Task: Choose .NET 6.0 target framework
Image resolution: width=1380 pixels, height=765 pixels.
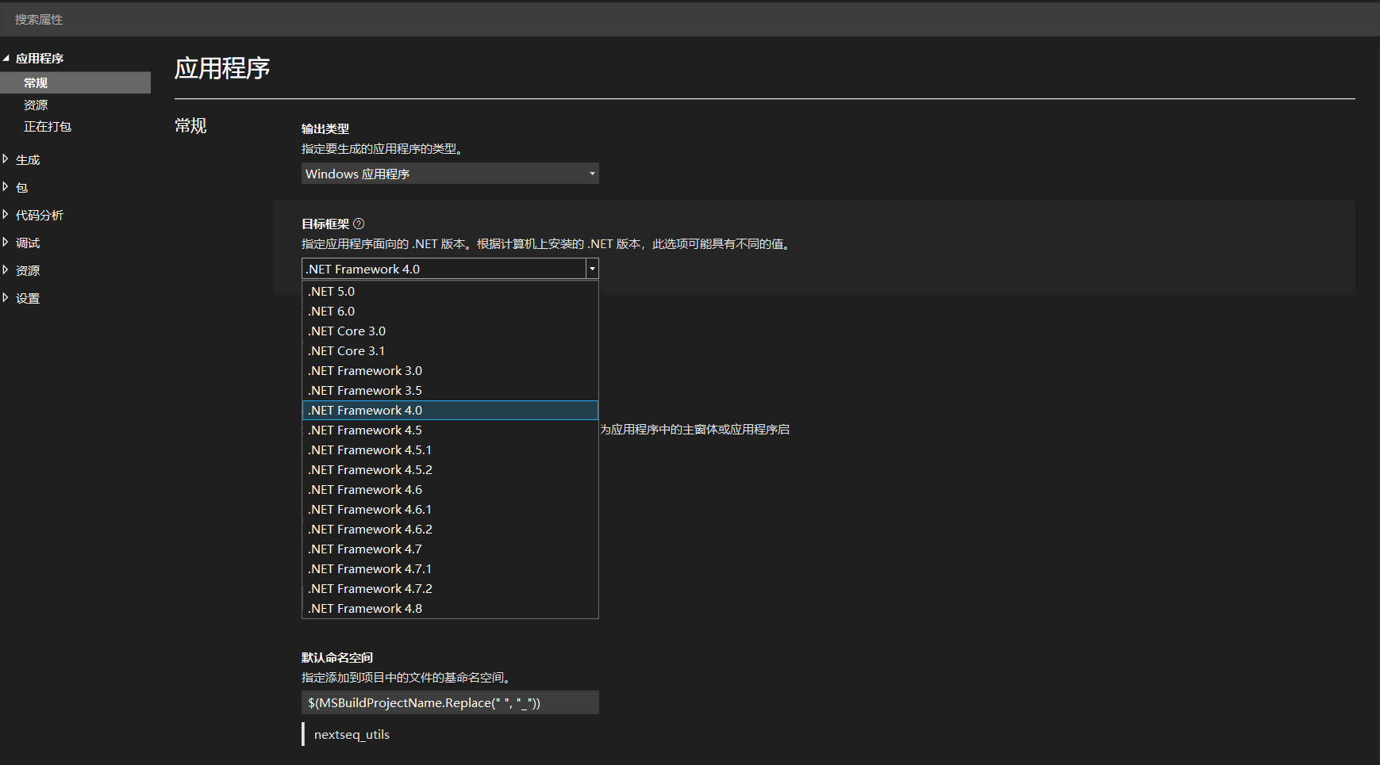Action: click(x=450, y=312)
